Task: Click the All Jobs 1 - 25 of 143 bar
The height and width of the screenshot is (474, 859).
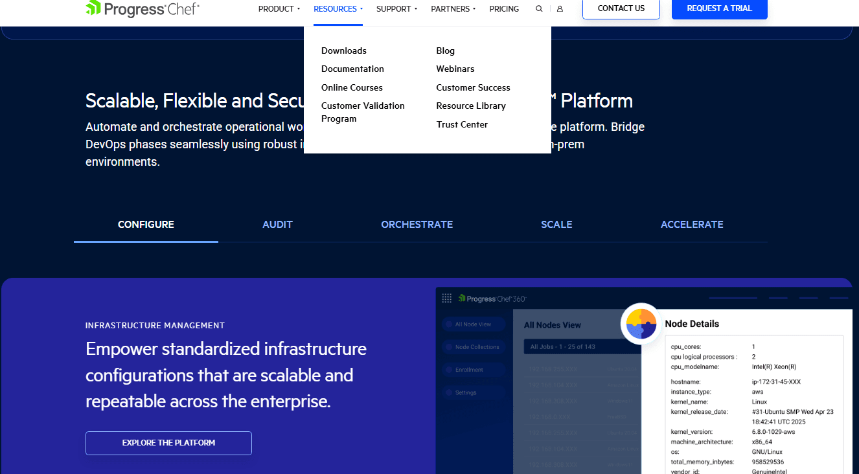Action: 582,347
